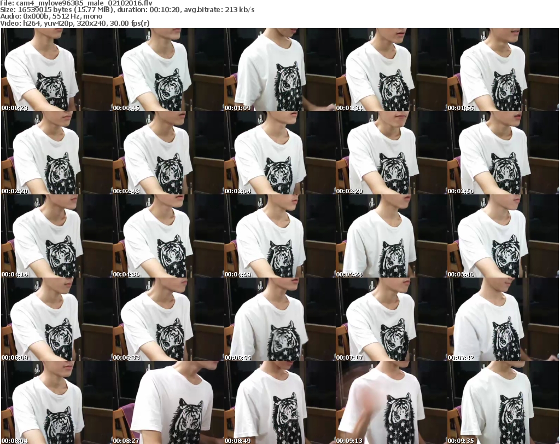Click the thumbnail marked 00:01:09

coord(279,70)
